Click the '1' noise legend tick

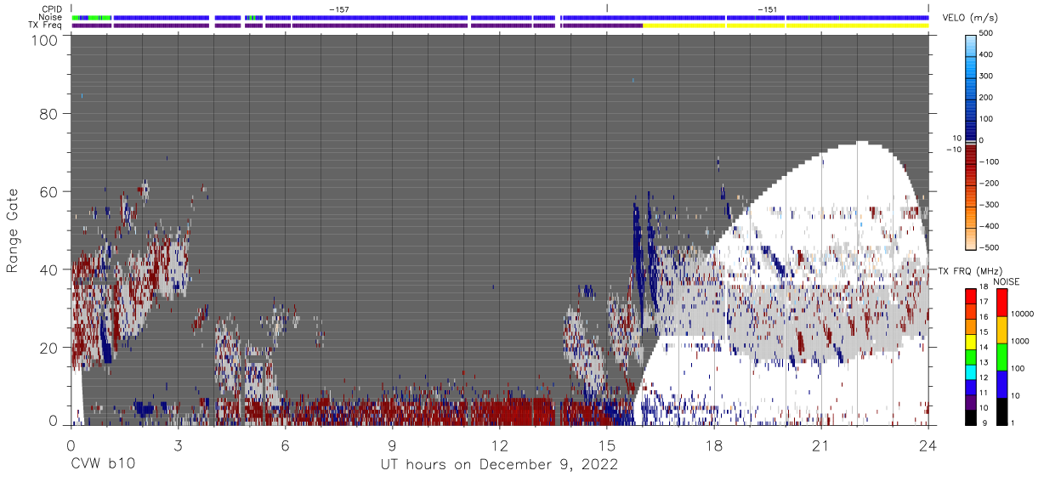click(x=1012, y=423)
